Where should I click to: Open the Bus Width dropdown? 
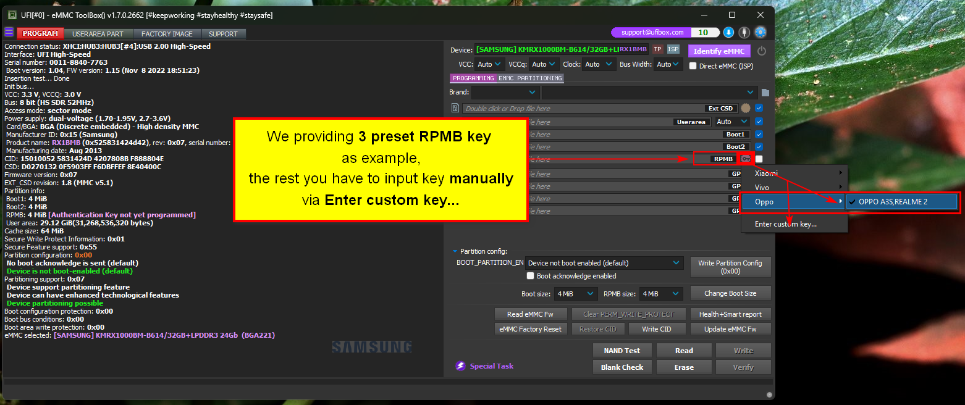pyautogui.click(x=668, y=64)
